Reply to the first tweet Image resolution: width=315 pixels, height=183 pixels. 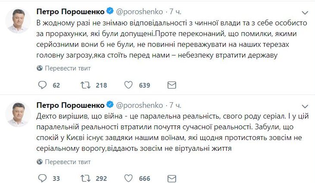tap(42, 85)
